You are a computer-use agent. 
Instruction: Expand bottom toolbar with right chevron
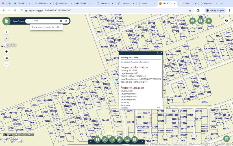pyautogui.click(x=142, y=141)
